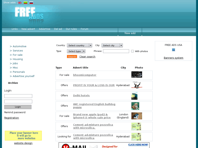This screenshot has width=198, height=148.
Task: Click the V-MAIL banner advertisement
Action: point(104,145)
